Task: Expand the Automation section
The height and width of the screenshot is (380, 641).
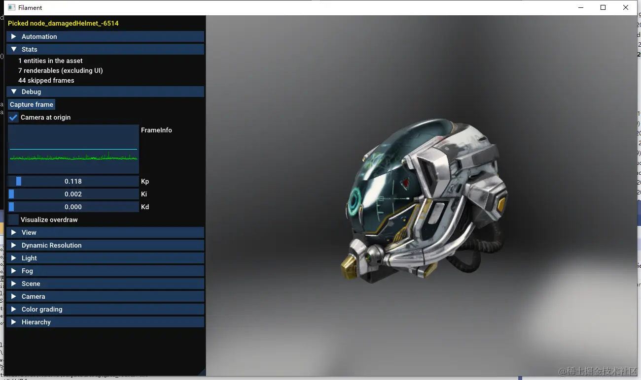Action: click(105, 36)
